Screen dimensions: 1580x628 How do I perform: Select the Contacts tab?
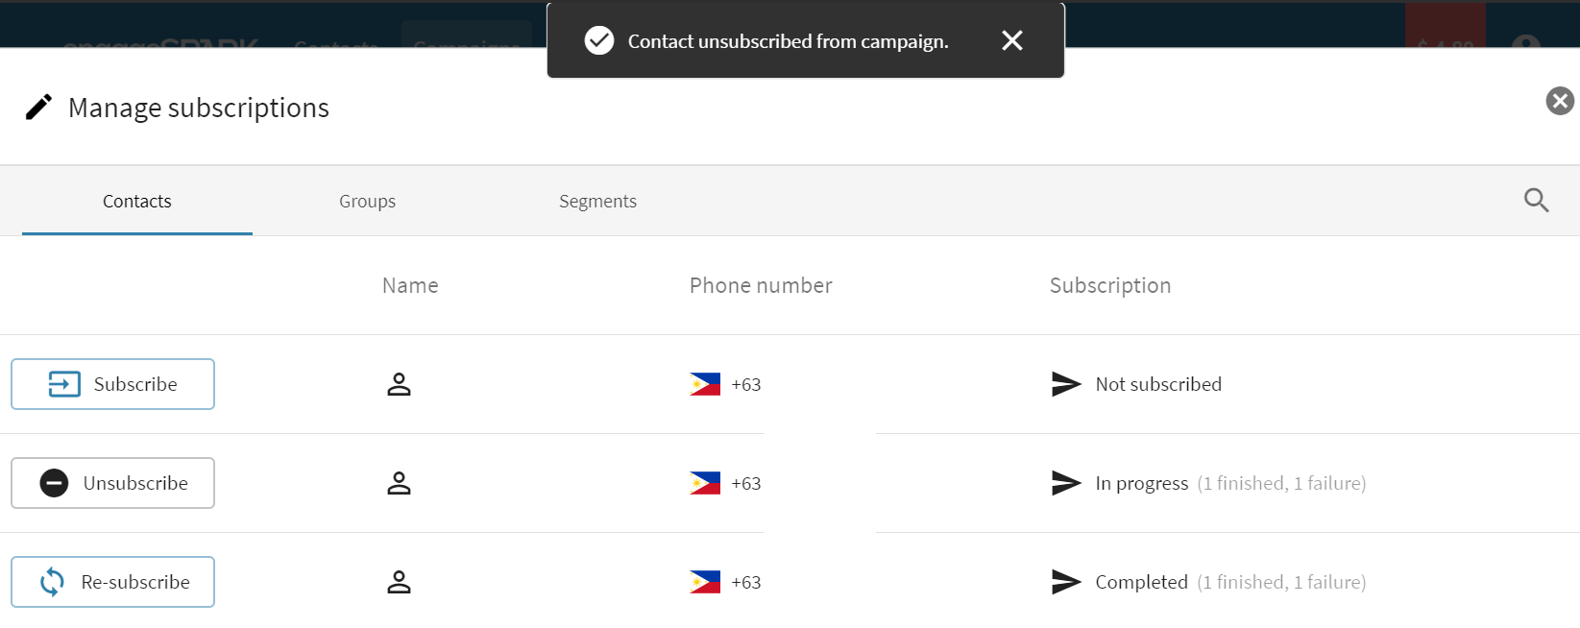pos(137,202)
